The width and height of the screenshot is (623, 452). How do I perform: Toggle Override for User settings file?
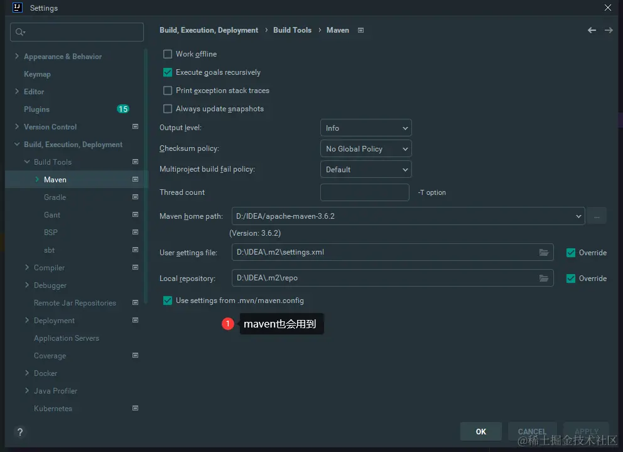click(x=570, y=253)
